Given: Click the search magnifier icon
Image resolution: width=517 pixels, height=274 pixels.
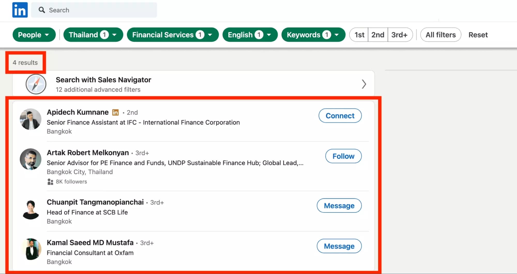Looking at the screenshot, I should click(42, 10).
